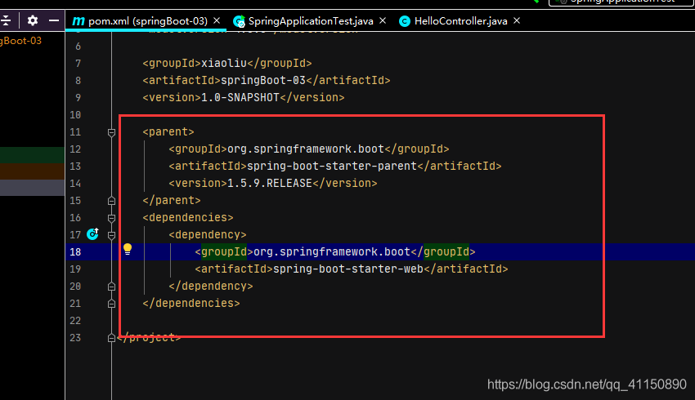Screen dimensions: 695x400
Task: Show quick fixes via the yellow light bulb
Action: 128,249
